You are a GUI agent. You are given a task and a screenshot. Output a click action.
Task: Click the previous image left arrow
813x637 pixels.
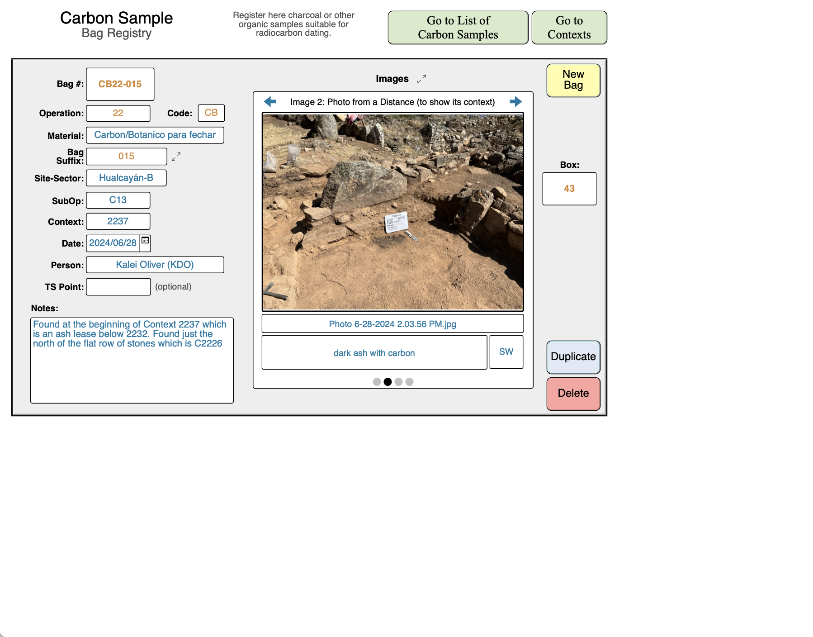[270, 102]
